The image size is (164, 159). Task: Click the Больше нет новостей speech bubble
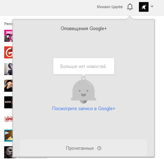pos(84,66)
